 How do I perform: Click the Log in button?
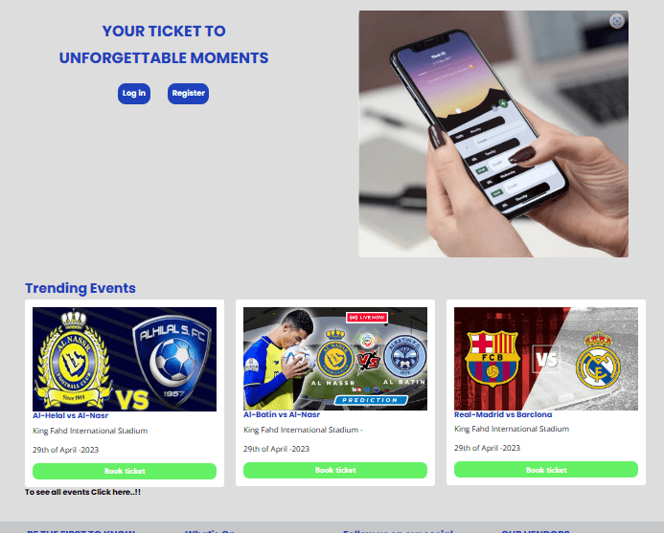click(x=134, y=94)
